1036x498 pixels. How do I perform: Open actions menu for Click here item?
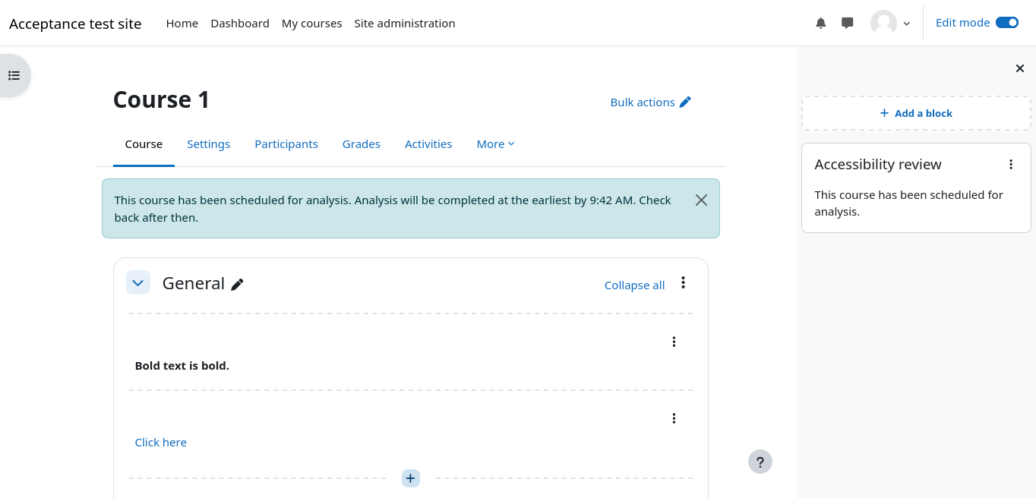click(674, 418)
